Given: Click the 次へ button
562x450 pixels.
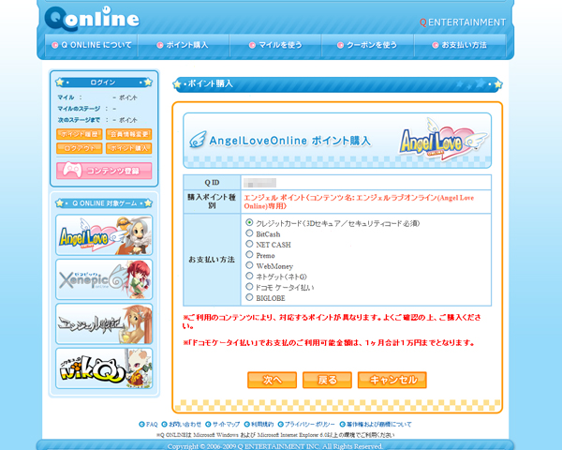Looking at the screenshot, I should pyautogui.click(x=272, y=380).
